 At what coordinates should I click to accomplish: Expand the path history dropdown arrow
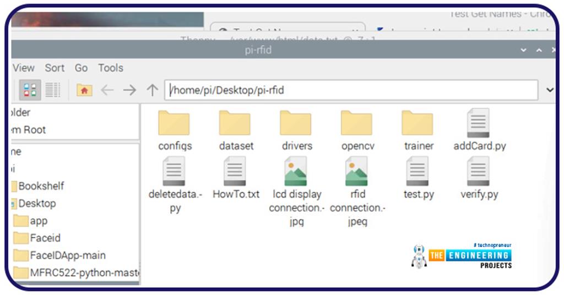click(x=549, y=90)
